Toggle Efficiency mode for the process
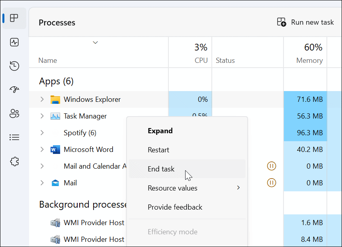Viewport: 342px width, 247px height. coord(172,231)
